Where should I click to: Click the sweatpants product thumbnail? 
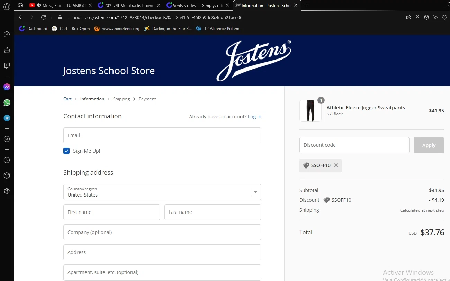coord(310,111)
